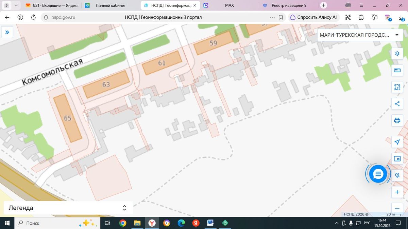Switch to the MAX tab

(229, 5)
